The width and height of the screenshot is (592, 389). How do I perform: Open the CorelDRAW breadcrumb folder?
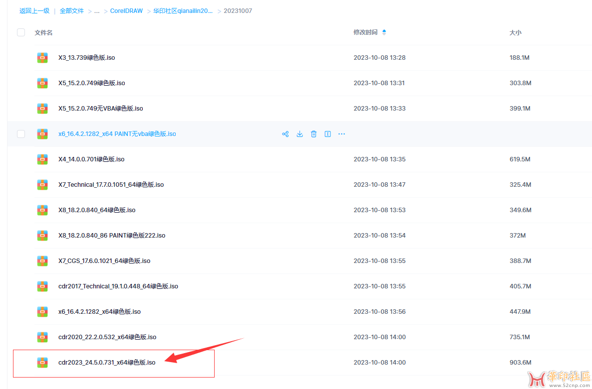coord(126,11)
